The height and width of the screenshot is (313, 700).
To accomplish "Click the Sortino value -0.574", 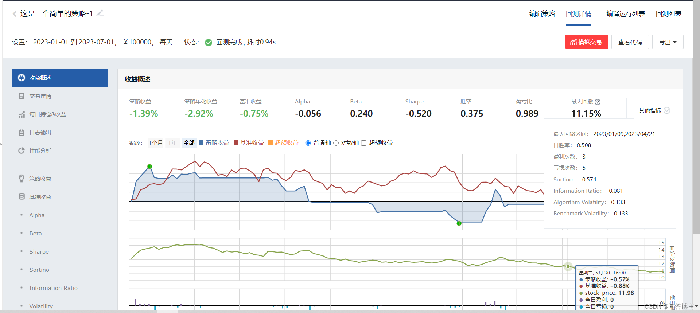I will [x=588, y=179].
